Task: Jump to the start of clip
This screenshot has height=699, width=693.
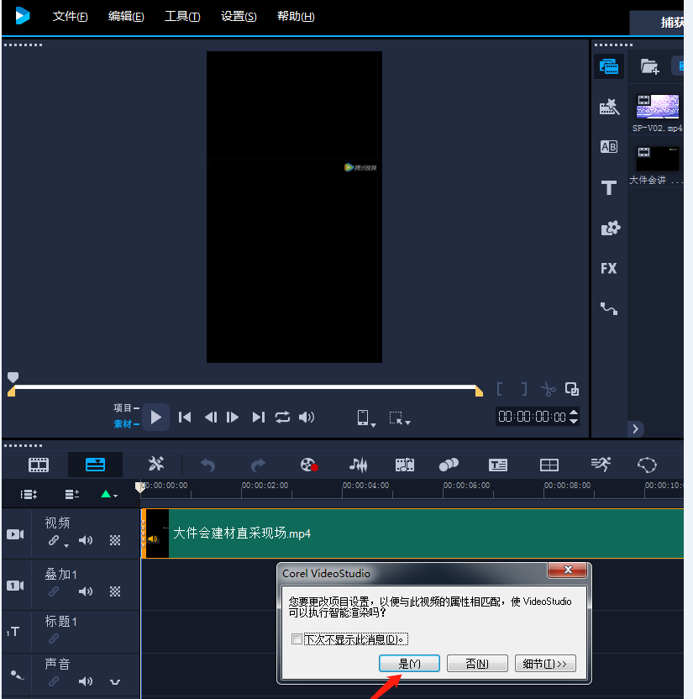Action: [185, 418]
